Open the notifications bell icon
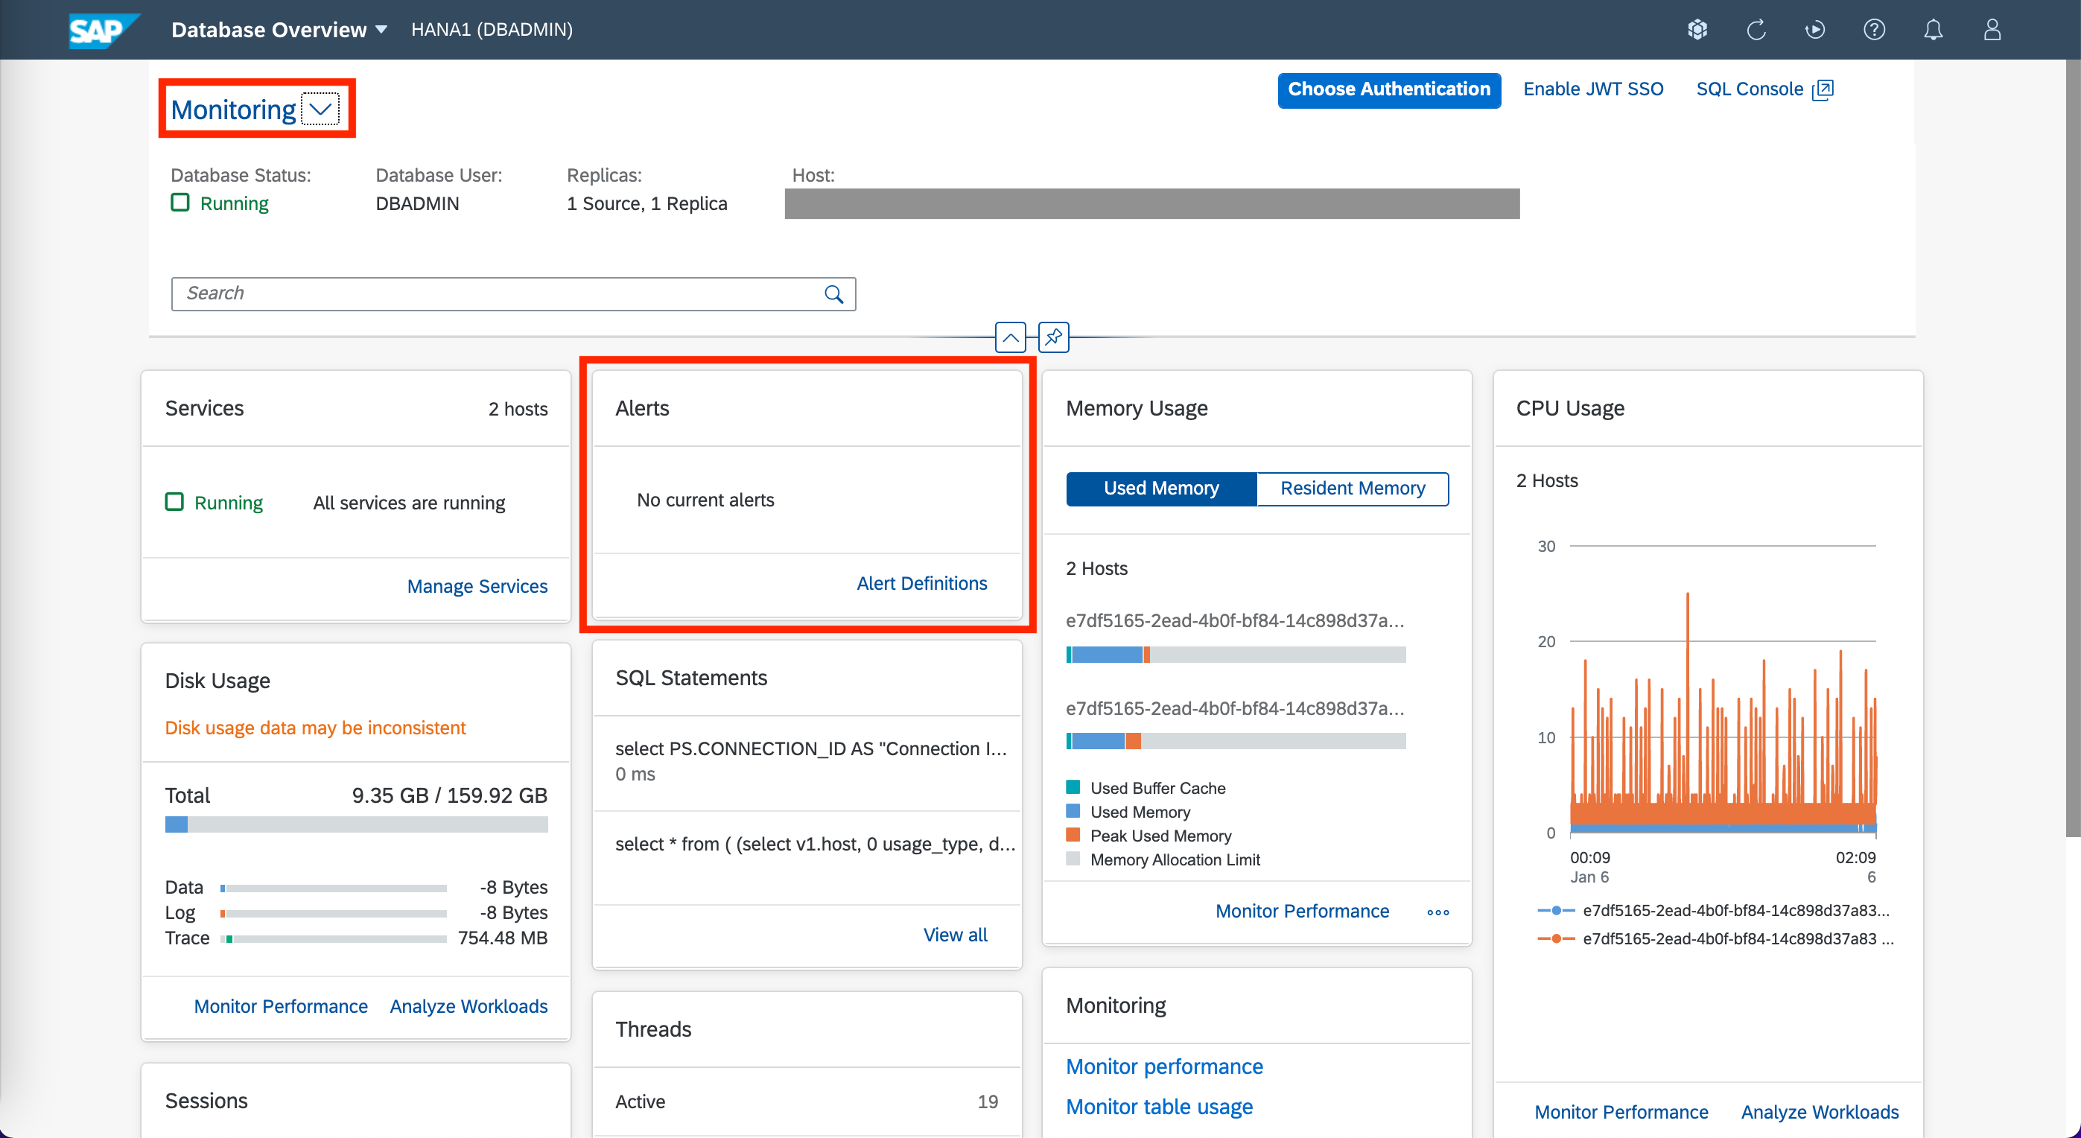This screenshot has width=2081, height=1138. (1934, 30)
